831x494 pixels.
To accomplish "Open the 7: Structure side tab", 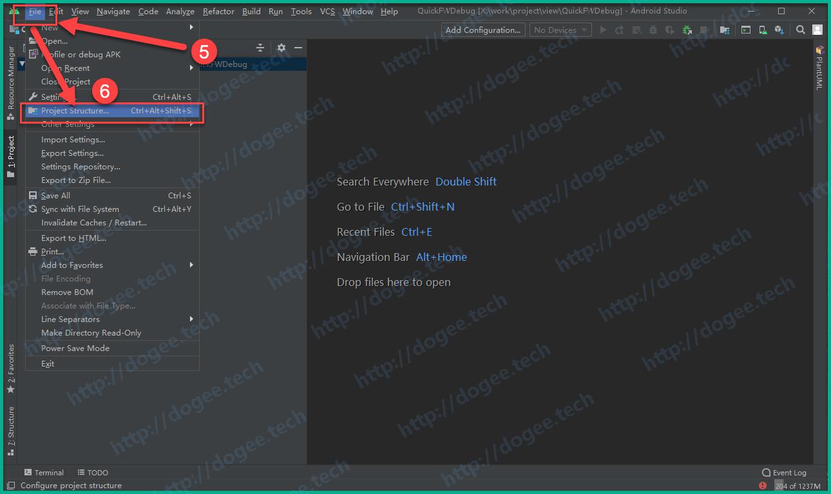I will [x=10, y=431].
